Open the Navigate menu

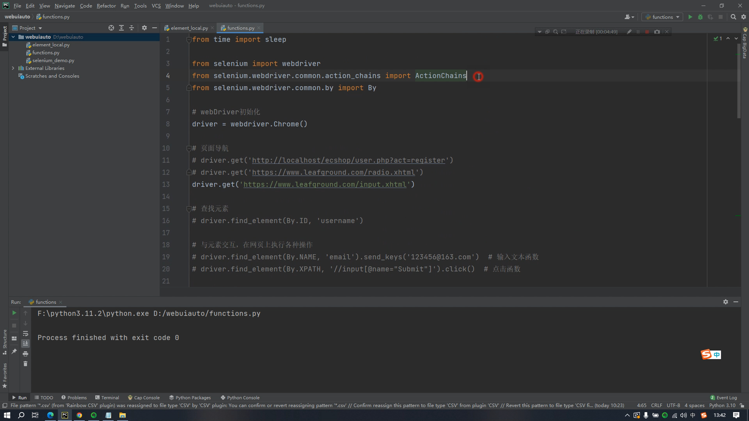65,5
